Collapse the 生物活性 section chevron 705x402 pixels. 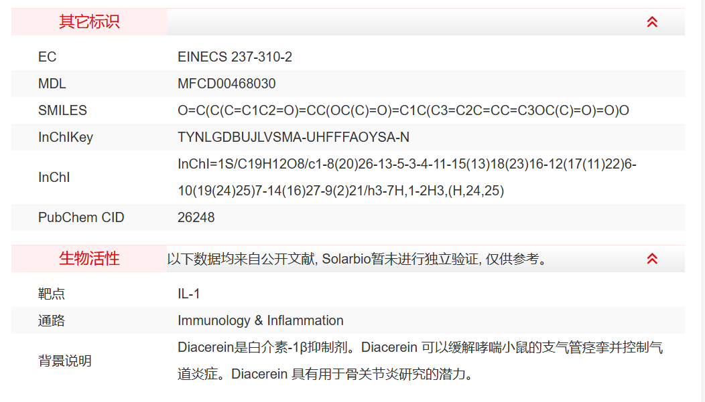click(x=652, y=259)
